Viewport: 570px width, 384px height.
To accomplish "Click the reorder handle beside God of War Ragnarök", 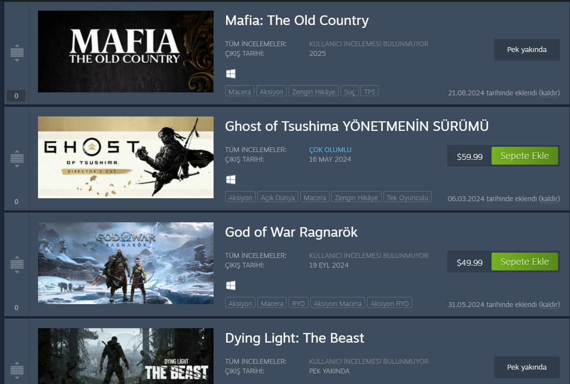I will 17,264.
